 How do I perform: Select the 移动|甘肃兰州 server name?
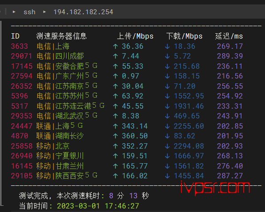(x=60, y=166)
